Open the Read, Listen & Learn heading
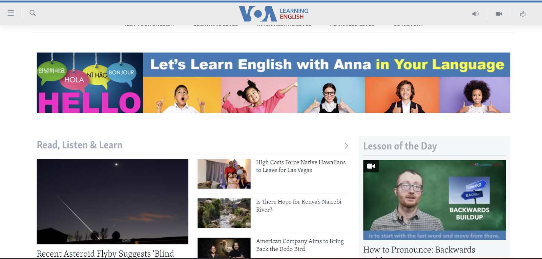 click(x=80, y=145)
